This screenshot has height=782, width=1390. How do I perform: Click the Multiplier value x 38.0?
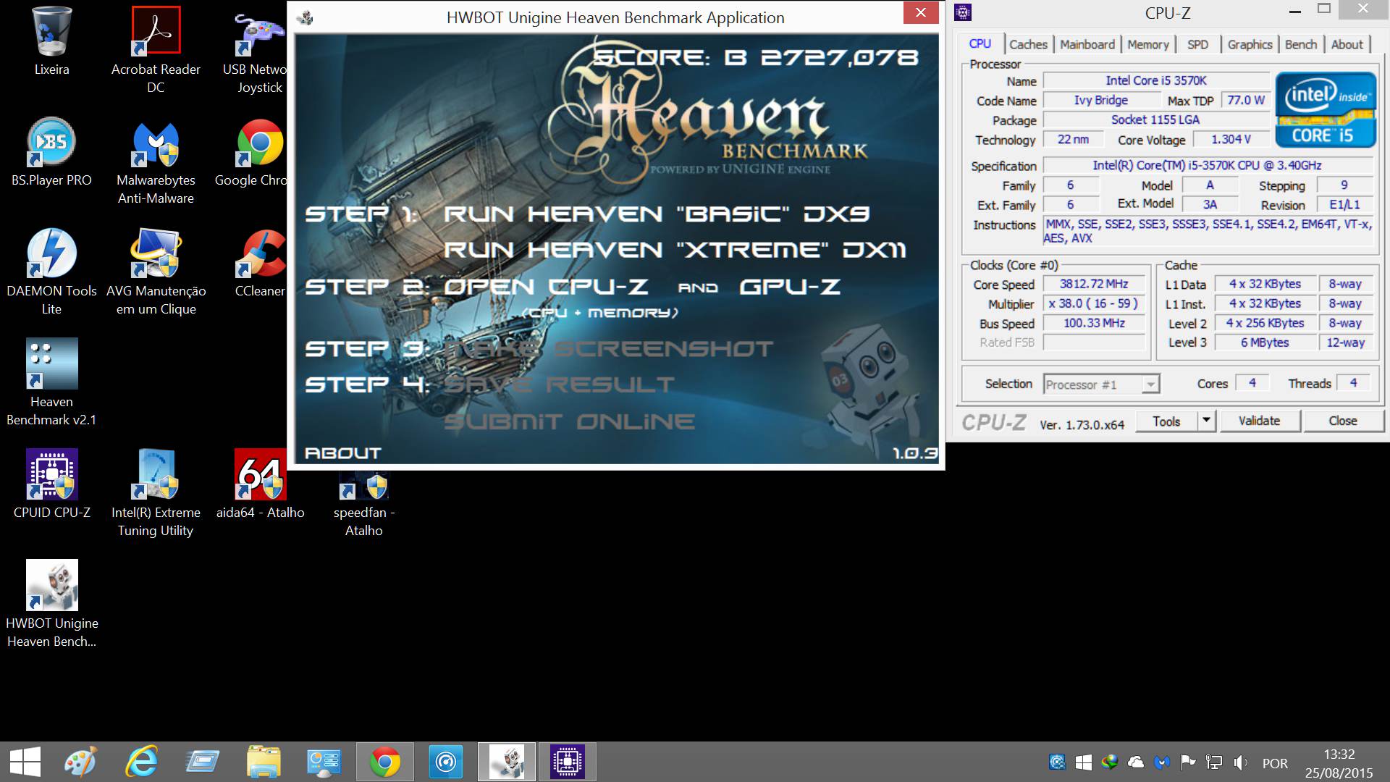point(1094,303)
